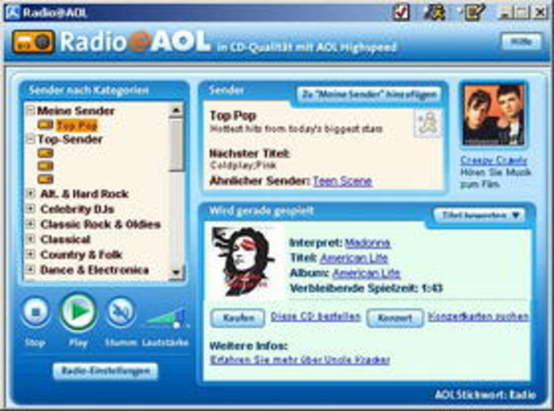Expand the Country & Folk category
The height and width of the screenshot is (411, 554).
pos(31,254)
